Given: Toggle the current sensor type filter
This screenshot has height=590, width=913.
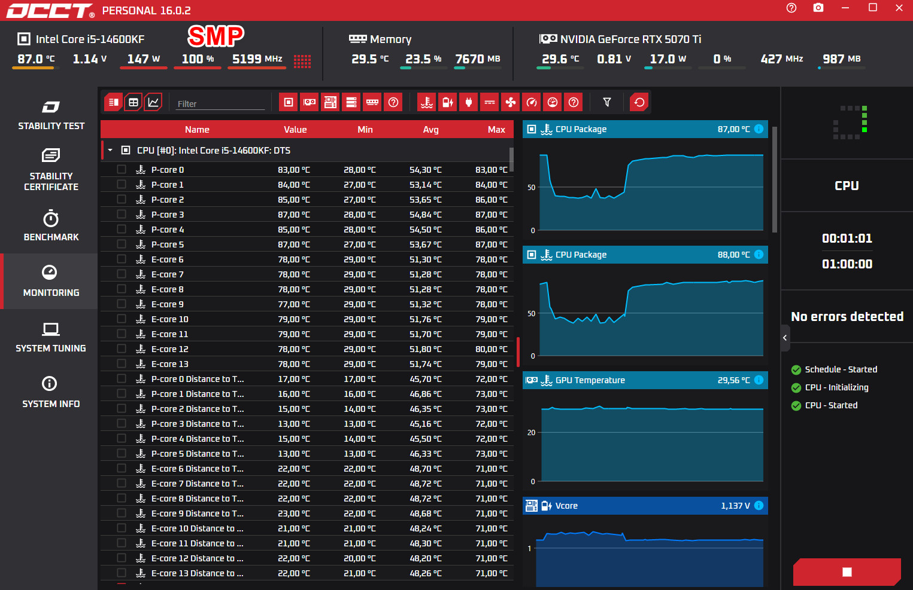Looking at the screenshot, I should click(490, 102).
